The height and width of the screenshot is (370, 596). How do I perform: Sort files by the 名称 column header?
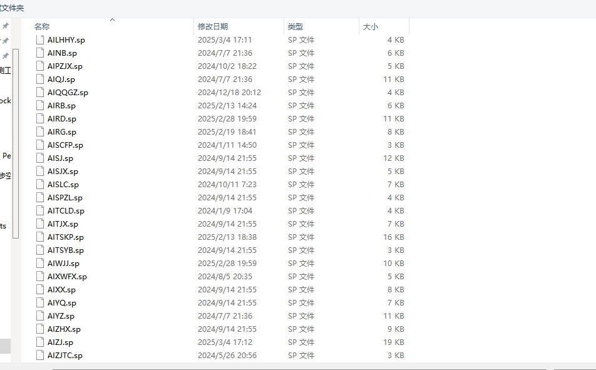42,27
